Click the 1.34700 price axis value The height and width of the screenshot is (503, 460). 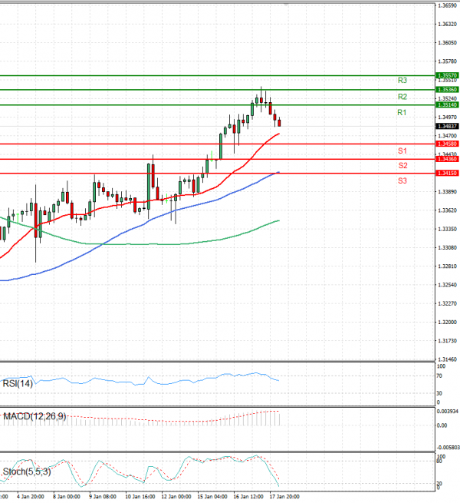pos(448,136)
